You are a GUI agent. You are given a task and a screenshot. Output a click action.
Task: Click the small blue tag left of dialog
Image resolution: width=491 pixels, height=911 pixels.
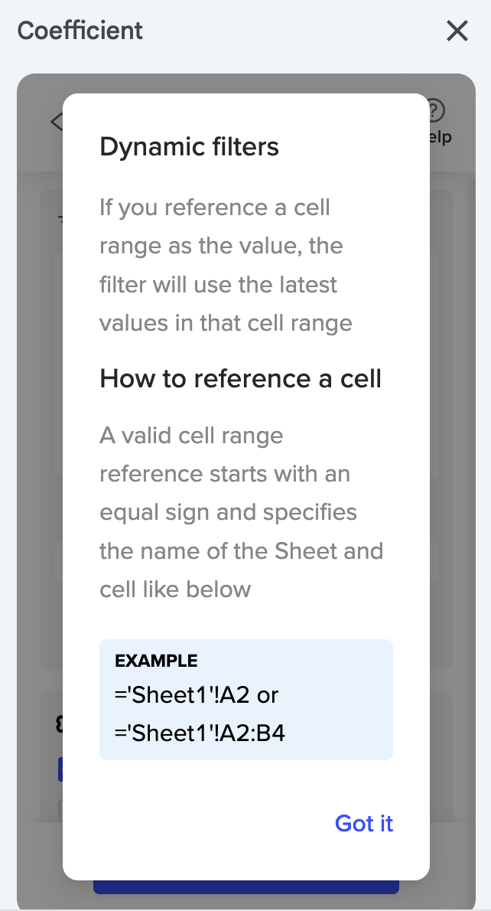coord(60,769)
